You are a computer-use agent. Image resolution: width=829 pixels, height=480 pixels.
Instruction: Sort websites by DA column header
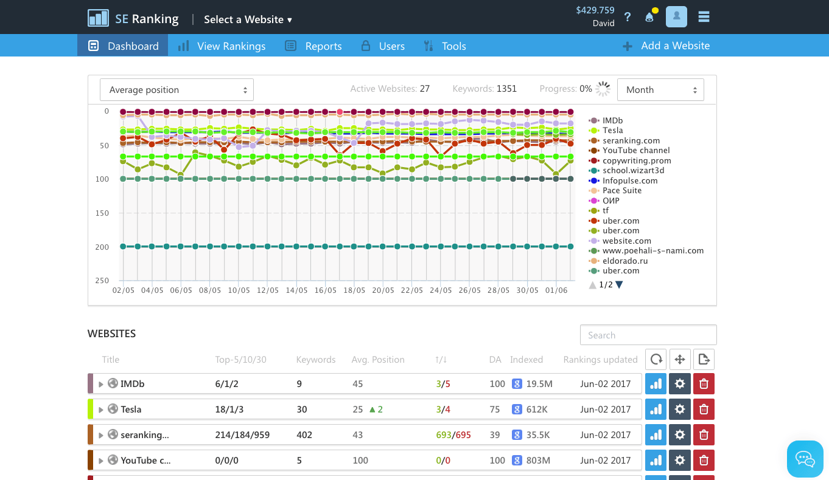click(495, 360)
